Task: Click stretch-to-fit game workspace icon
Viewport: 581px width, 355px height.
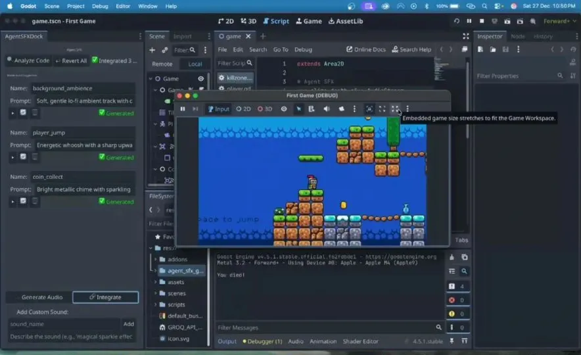Action: [395, 109]
